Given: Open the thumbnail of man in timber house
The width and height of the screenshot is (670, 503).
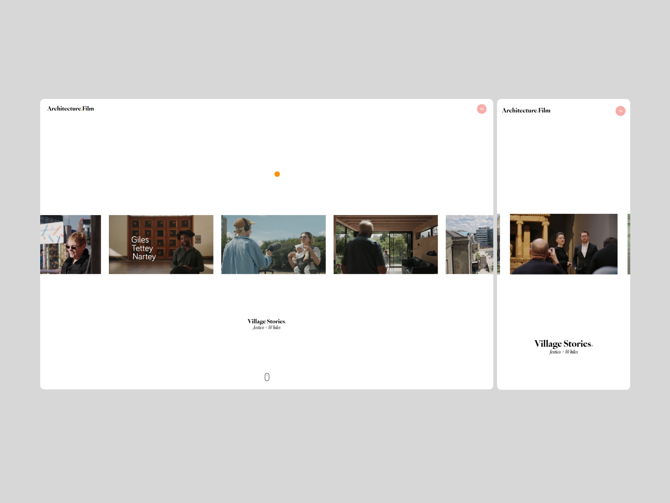Looking at the screenshot, I should coord(386,244).
